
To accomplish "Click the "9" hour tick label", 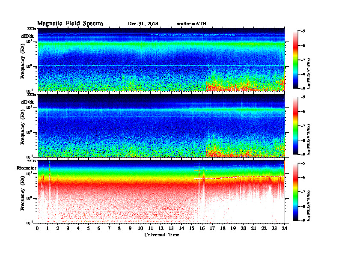I will click(130, 228).
